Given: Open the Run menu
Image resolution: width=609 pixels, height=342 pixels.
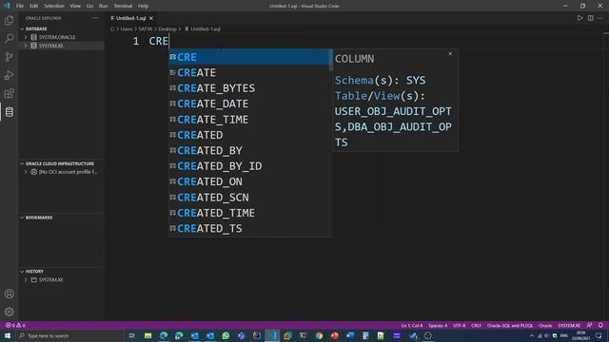Looking at the screenshot, I should click(104, 6).
